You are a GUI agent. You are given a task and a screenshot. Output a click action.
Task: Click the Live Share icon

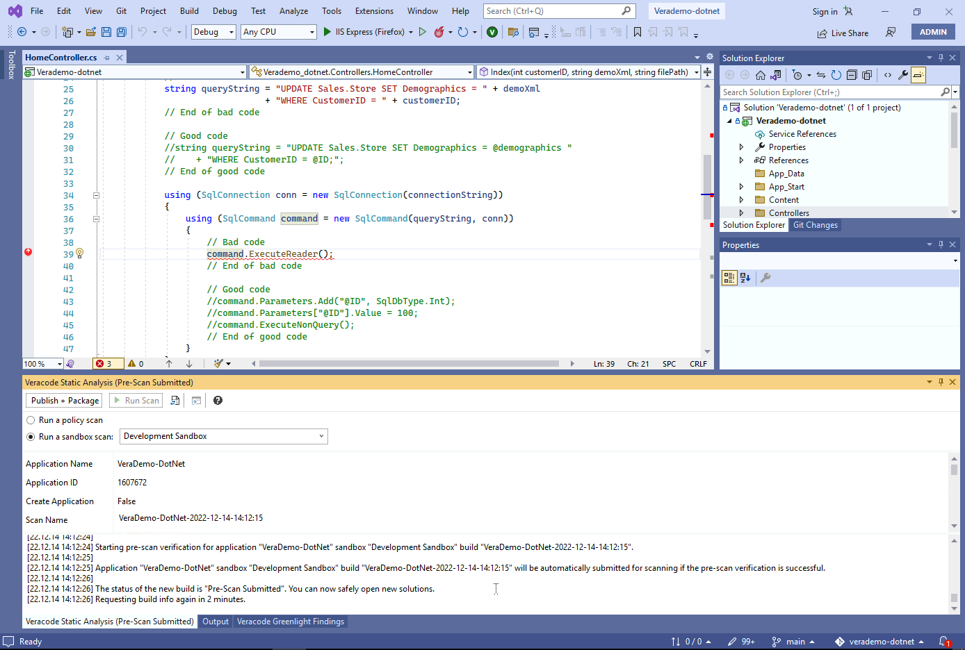tap(843, 33)
